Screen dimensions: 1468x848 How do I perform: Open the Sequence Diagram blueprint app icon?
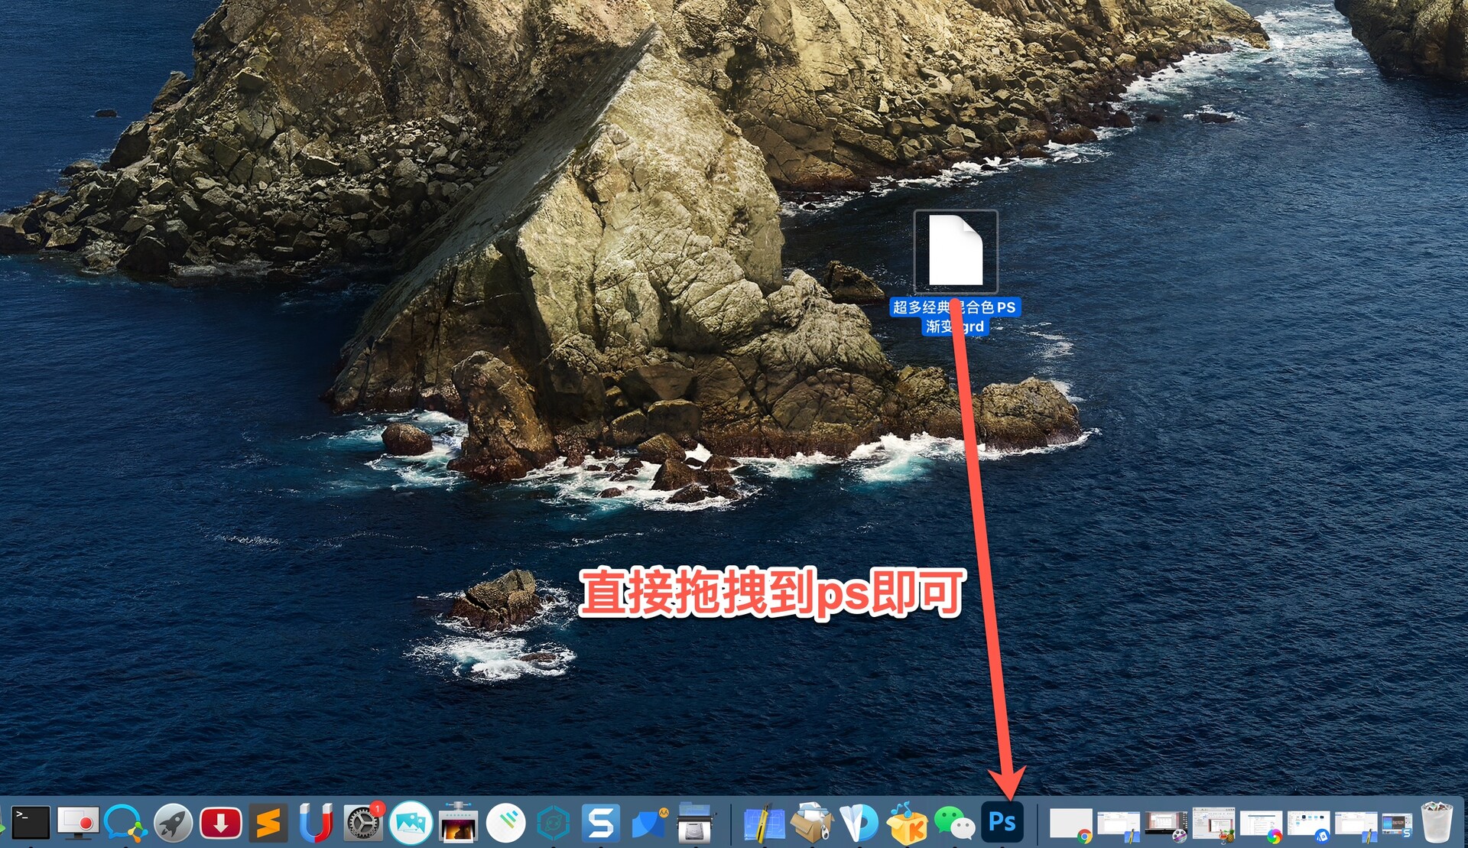pyautogui.click(x=764, y=824)
